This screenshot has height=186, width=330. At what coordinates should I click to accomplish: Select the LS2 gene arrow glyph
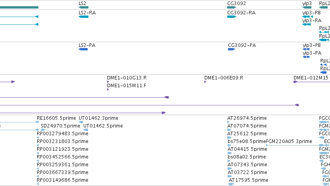pos(83,7)
